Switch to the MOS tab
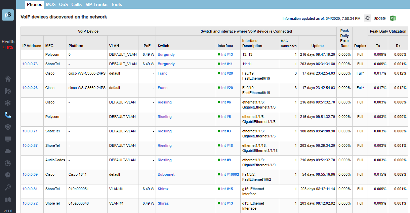Image resolution: width=410 pixels, height=213 pixels. 51,5
